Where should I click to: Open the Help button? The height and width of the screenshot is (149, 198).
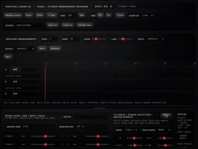8,57
